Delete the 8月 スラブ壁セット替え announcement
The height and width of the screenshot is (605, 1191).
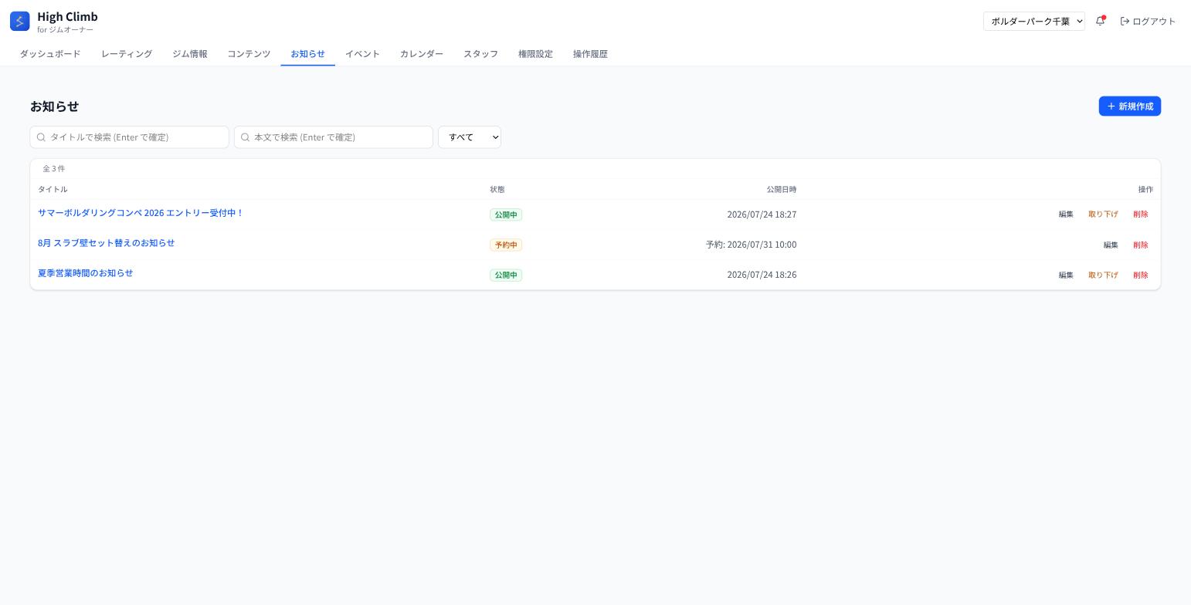tap(1141, 245)
